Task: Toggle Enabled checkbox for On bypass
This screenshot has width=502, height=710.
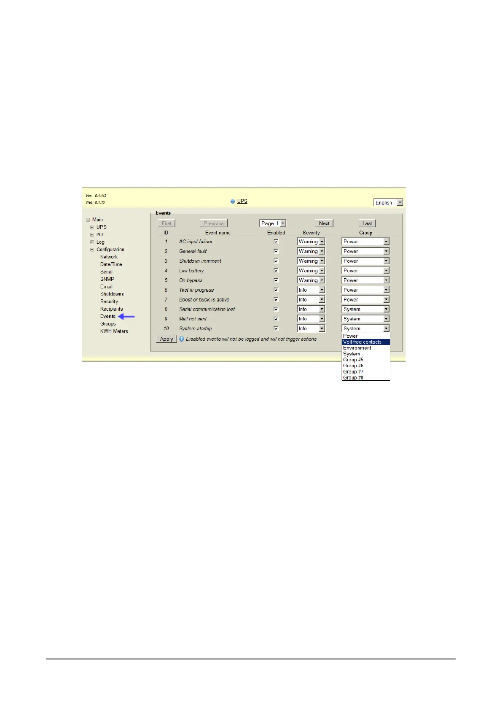Action: (x=276, y=280)
